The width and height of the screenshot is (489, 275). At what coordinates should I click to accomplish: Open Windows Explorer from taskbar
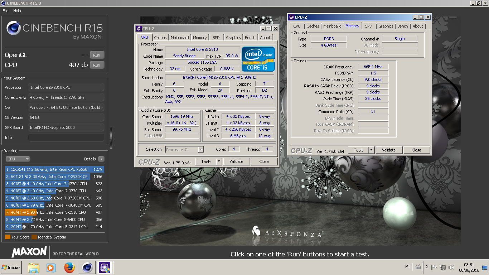pyautogui.click(x=33, y=267)
